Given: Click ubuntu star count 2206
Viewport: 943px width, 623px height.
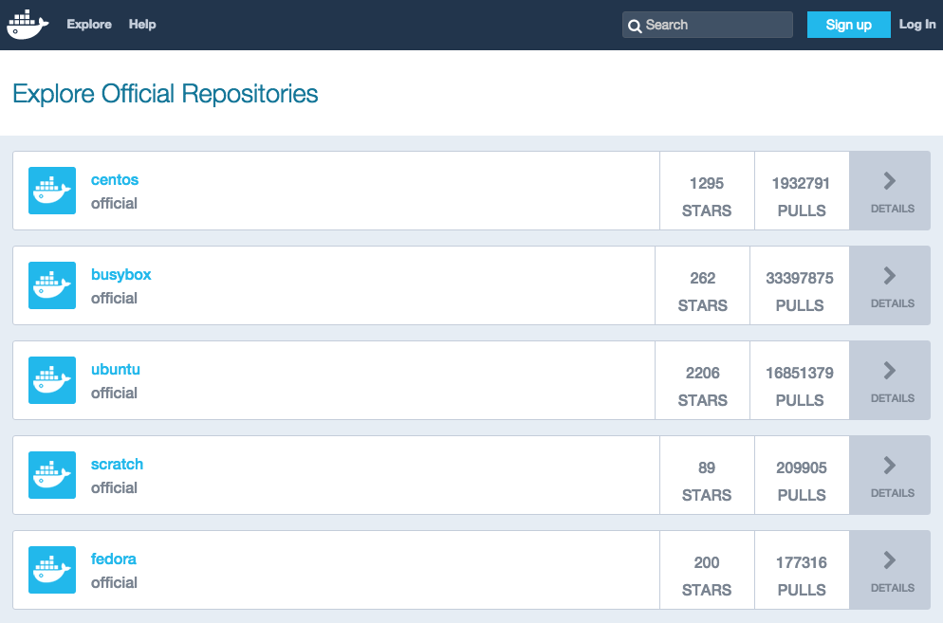Looking at the screenshot, I should 702,373.
